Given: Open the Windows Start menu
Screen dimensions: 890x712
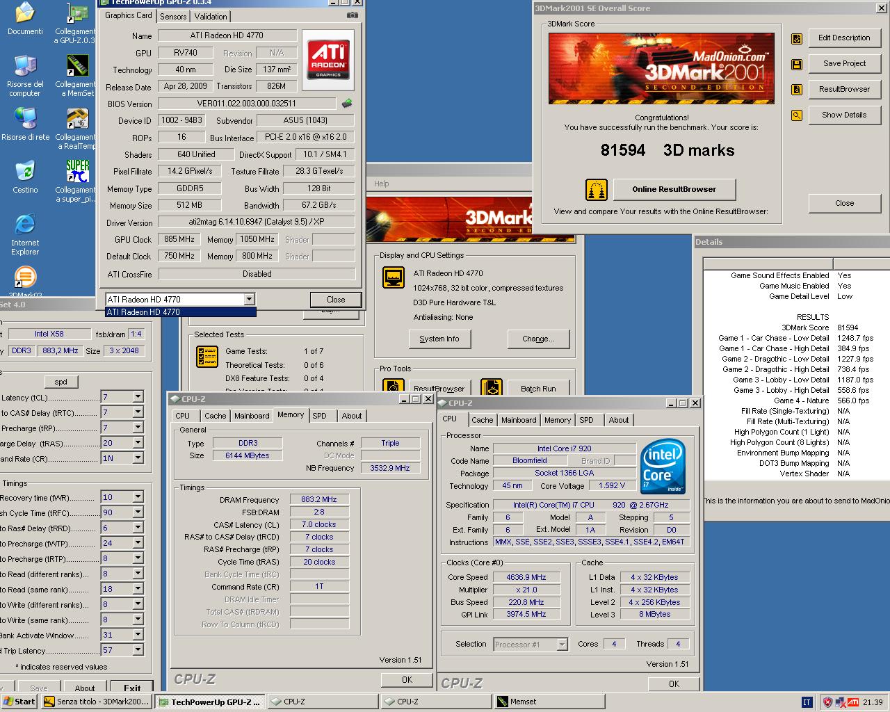Looking at the screenshot, I should 19,702.
